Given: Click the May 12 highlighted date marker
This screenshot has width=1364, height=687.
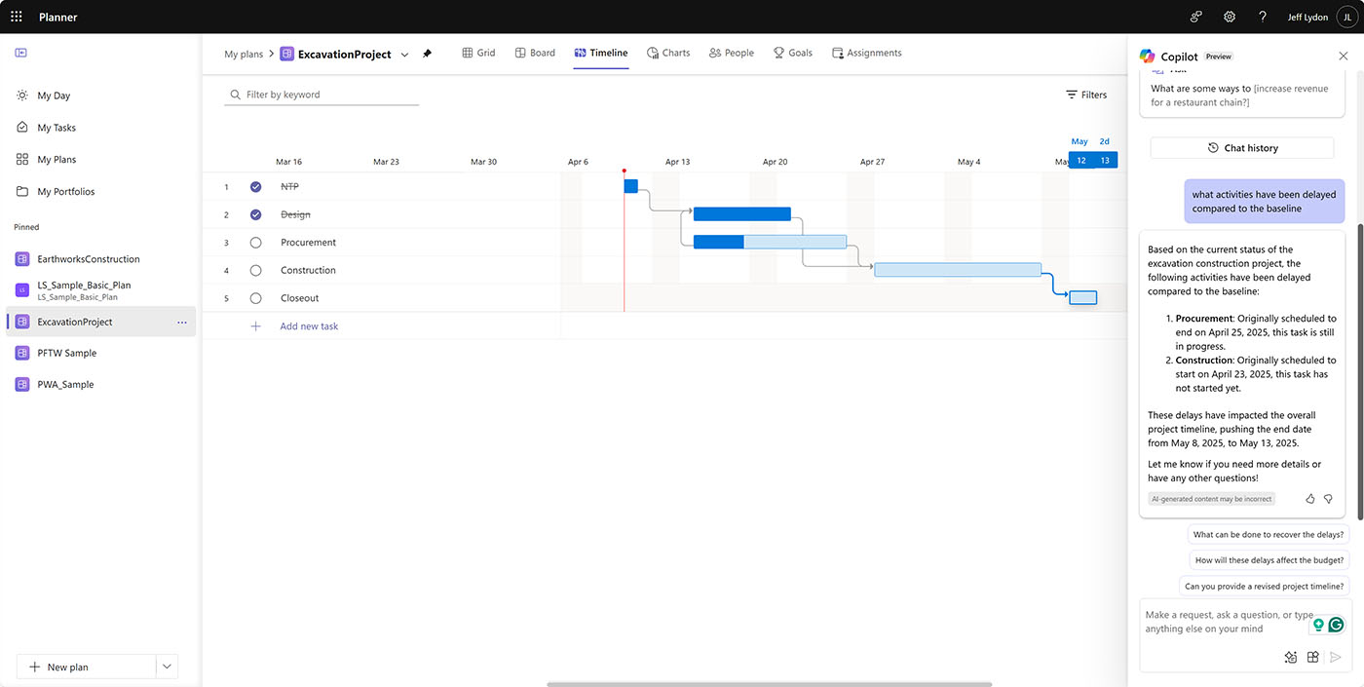Looking at the screenshot, I should (1080, 160).
